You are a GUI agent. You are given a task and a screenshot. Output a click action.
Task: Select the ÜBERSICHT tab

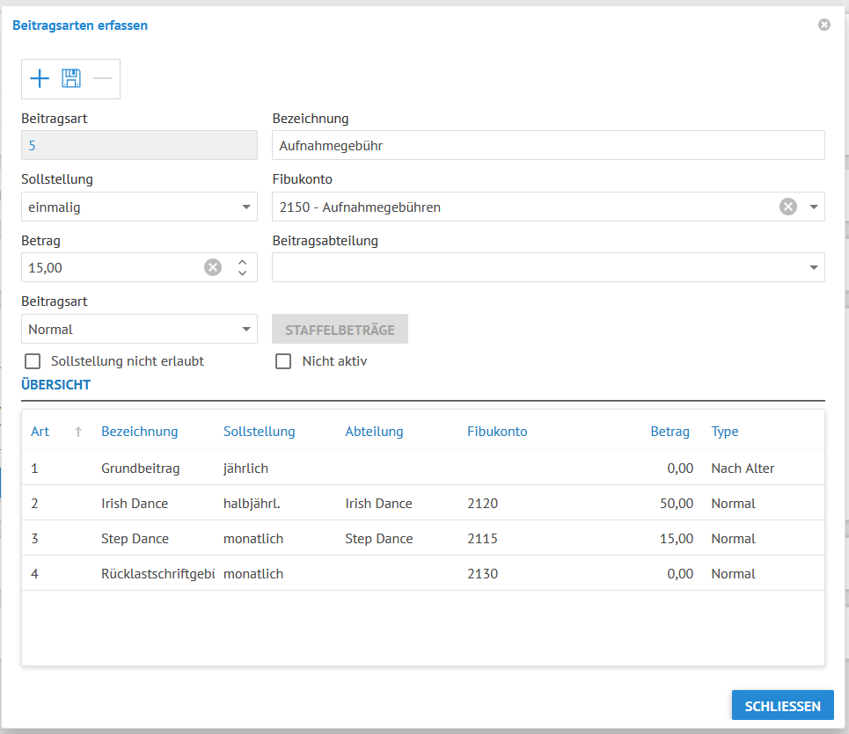click(x=55, y=384)
